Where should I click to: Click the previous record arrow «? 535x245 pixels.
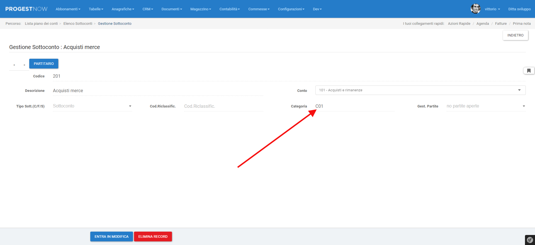14,65
